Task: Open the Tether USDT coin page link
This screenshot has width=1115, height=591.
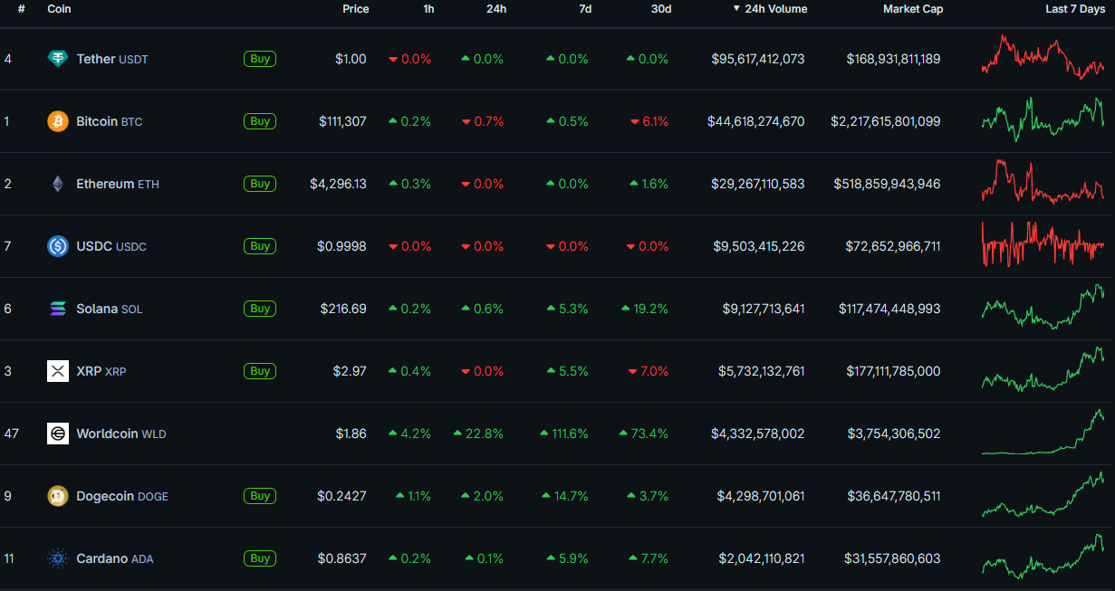Action: pos(112,59)
